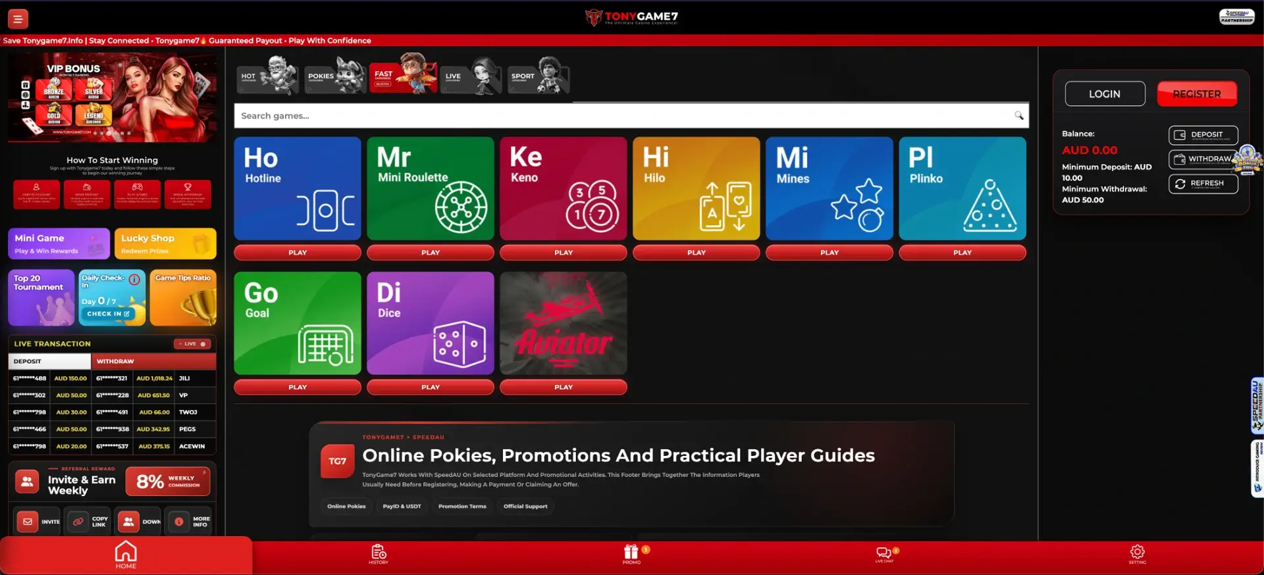Click PLAY under Hilo
Screen dimensions: 1264x575
(x=697, y=253)
